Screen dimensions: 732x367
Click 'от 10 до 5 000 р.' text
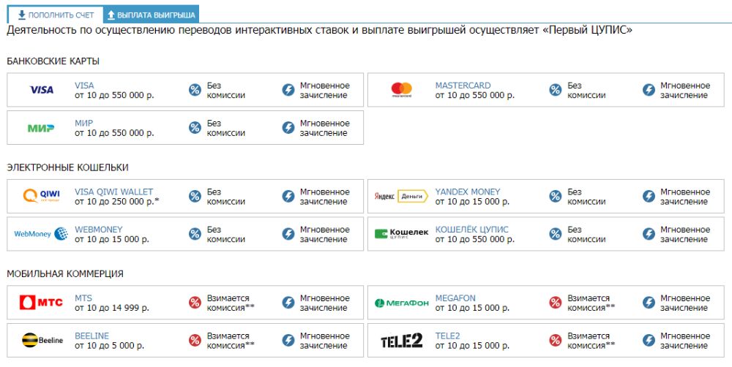[110, 346]
